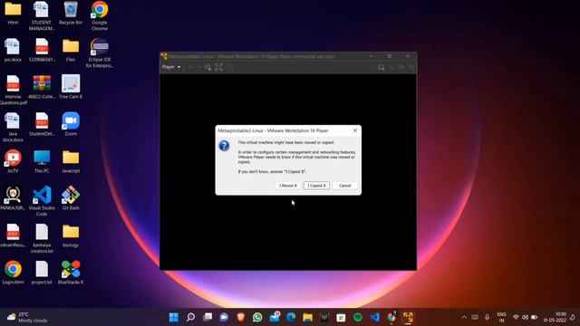Screen dimensions: 580x326
Task: Select Interview Questions.pdf on desktop
Action: [x=13, y=90]
